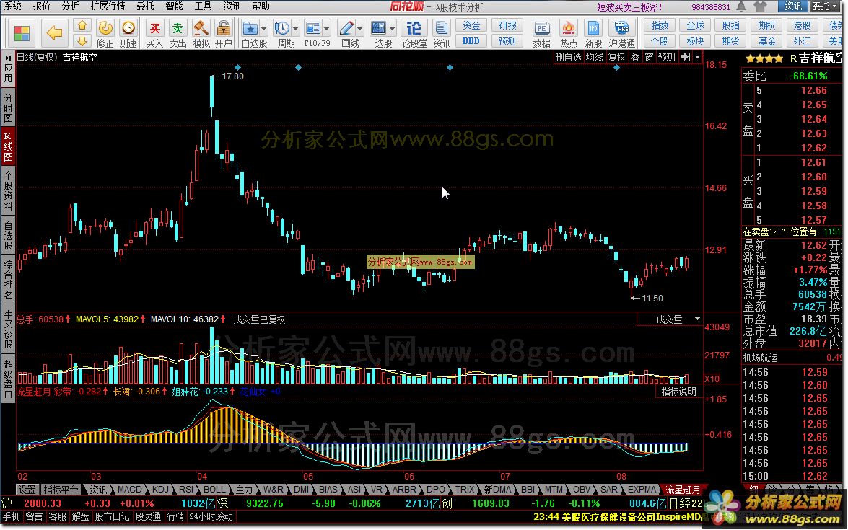Click the first blue diamond event marker

pyautogui.click(x=237, y=68)
